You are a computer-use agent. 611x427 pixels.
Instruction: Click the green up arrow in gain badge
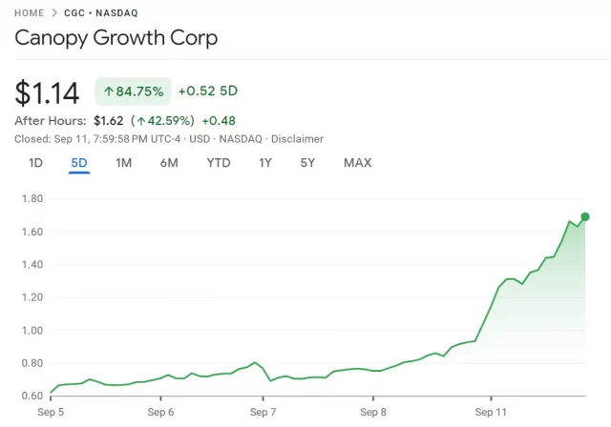coord(108,91)
